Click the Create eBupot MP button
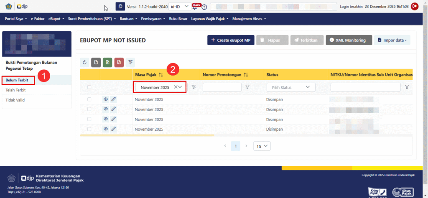 [x=231, y=40]
